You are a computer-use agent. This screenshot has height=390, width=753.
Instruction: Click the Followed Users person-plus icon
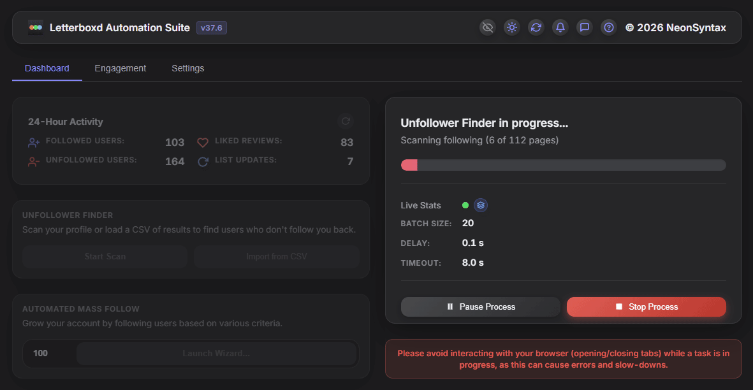pos(34,143)
